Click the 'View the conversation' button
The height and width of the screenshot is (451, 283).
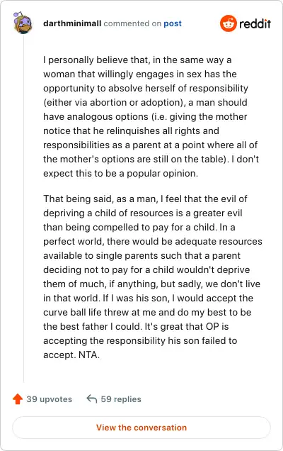141,428
